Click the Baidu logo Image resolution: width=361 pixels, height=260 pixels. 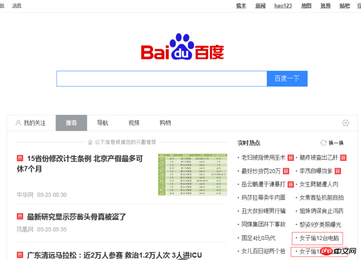(x=182, y=47)
